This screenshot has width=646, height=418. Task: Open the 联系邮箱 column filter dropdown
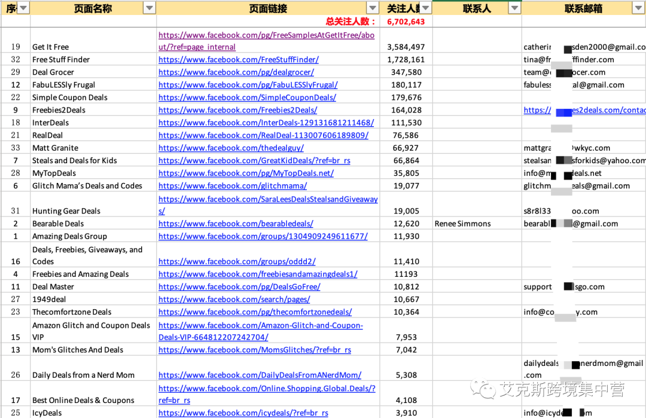[x=638, y=8]
